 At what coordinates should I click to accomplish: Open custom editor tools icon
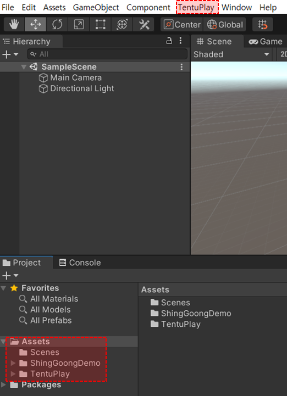point(143,25)
